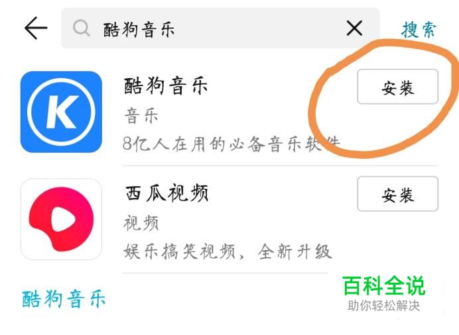The image size is (459, 335).
Task: Install 西瓜视频 with the 安装 button
Action: click(397, 194)
